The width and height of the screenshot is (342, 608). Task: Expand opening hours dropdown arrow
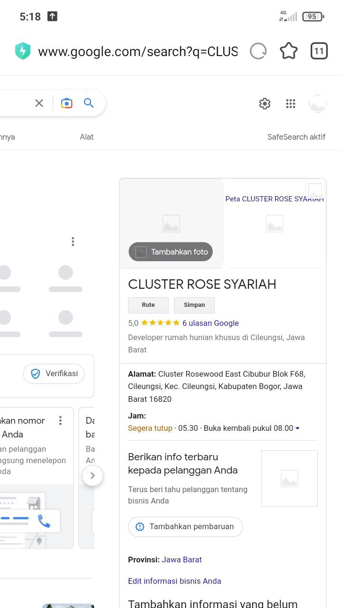coord(298,428)
